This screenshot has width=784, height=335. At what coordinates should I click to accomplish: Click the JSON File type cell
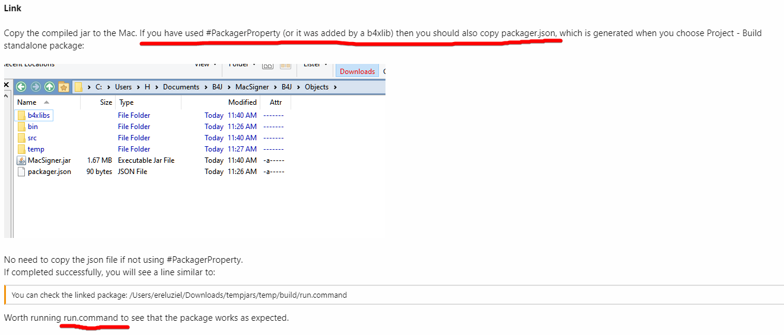point(132,172)
